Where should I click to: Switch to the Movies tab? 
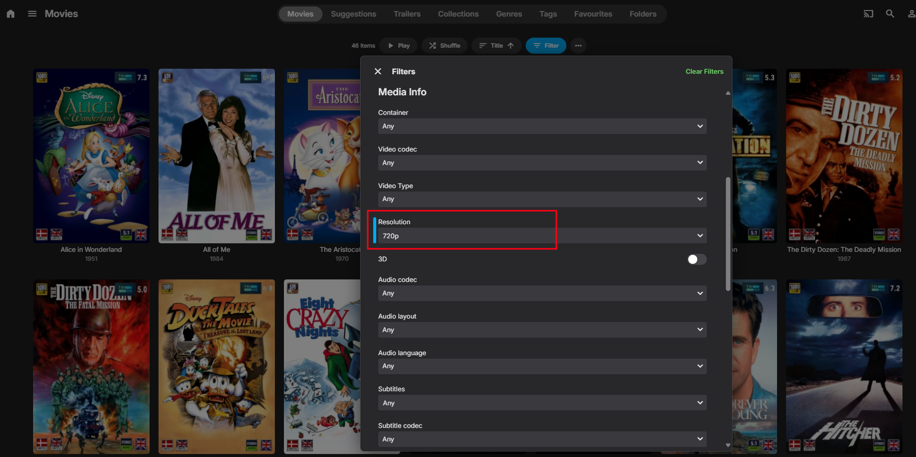point(300,14)
